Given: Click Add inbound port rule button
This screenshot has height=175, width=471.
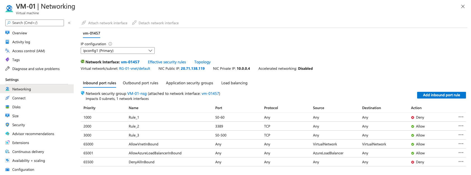Looking at the screenshot, I should point(441,95).
